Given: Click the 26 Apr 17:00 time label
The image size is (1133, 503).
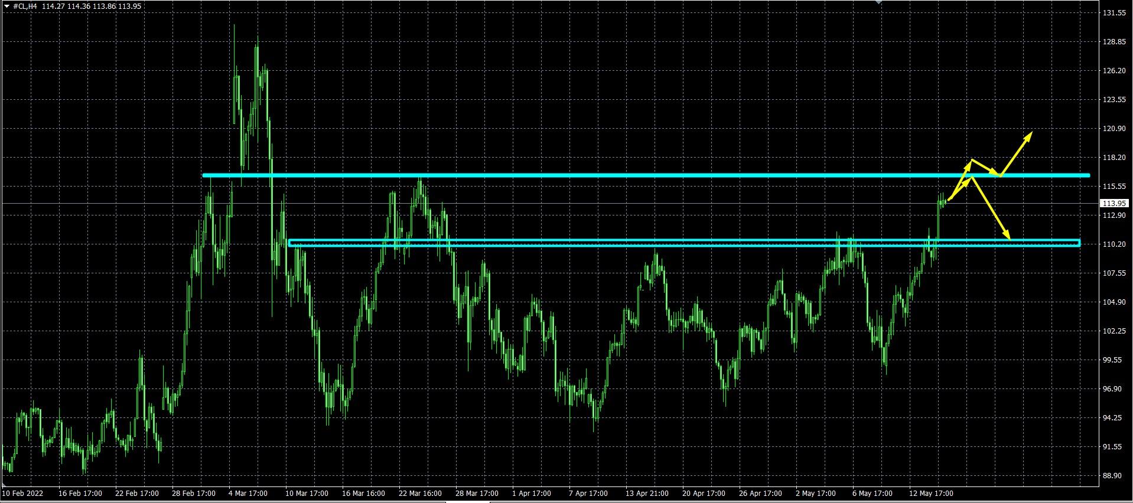Looking at the screenshot, I should [760, 493].
